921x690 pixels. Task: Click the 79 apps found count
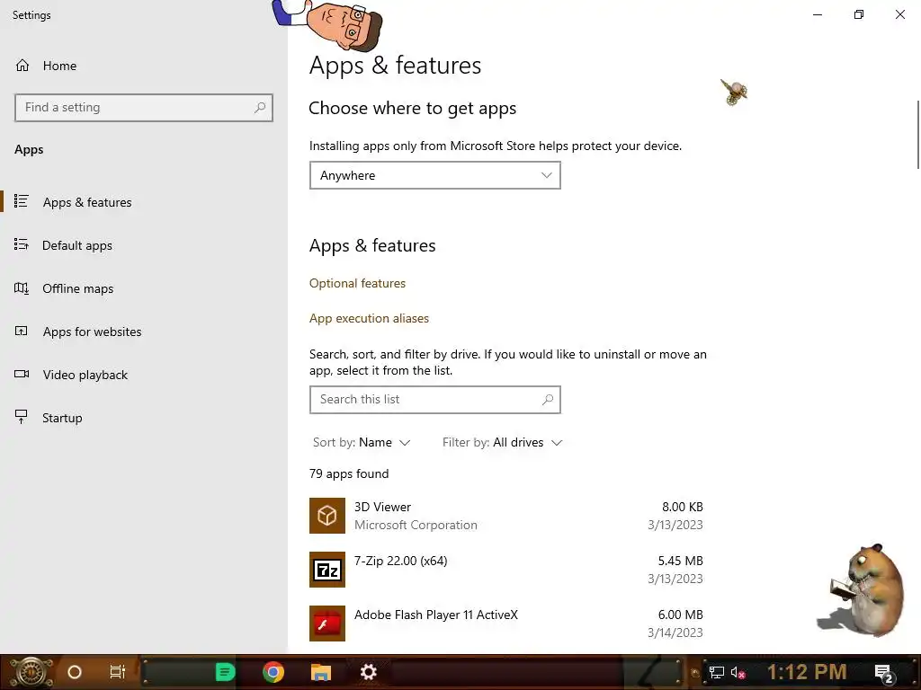point(349,473)
